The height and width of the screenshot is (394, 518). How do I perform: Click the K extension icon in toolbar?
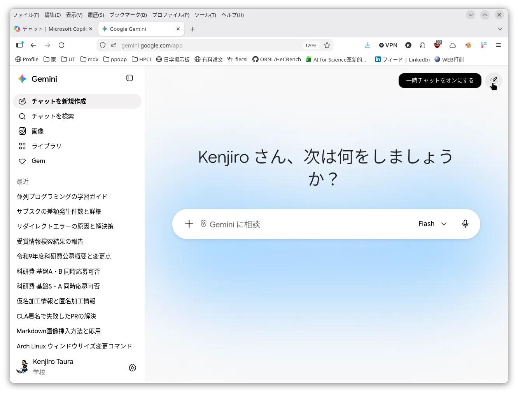[408, 45]
